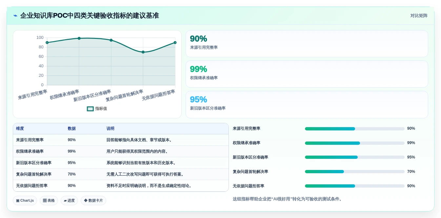Image resolution: width=441 pixels, height=218 pixels.
Task: Click the 95% label beside the progress bar
Action: click(411, 157)
